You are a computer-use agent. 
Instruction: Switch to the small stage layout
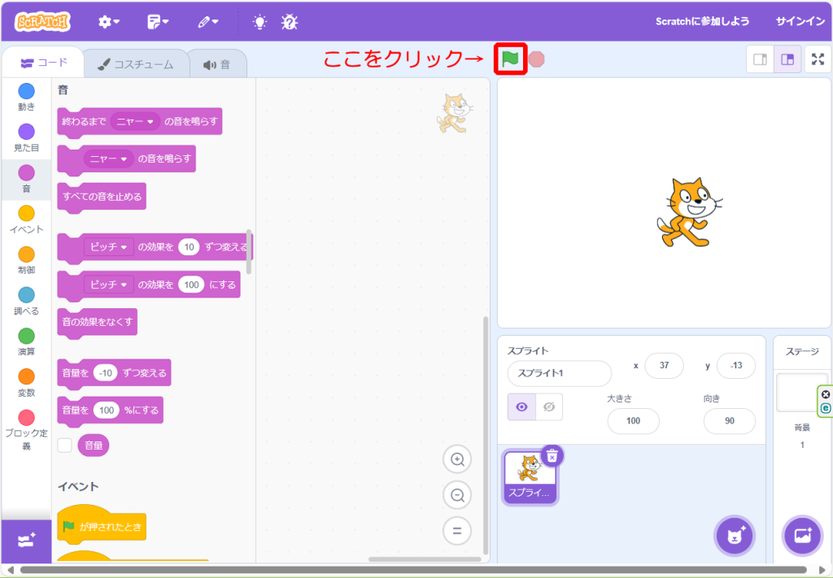coord(761,59)
